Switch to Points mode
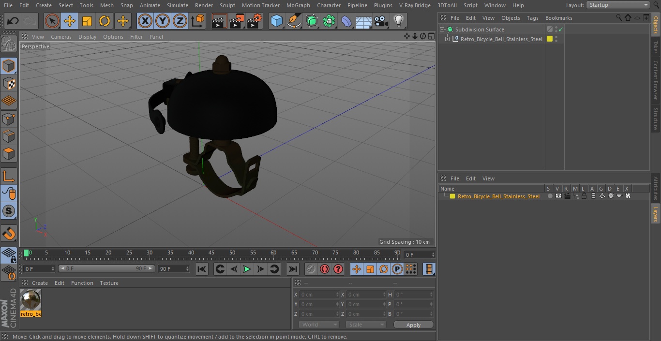The height and width of the screenshot is (341, 661). point(9,119)
